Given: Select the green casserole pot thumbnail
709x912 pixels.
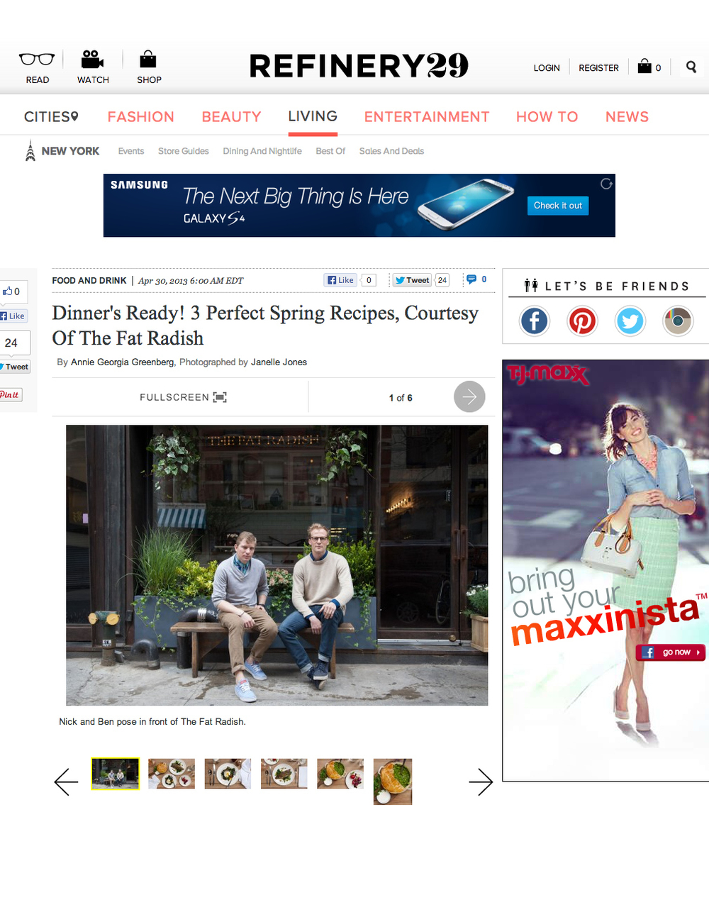Looking at the screenshot, I should 393,782.
